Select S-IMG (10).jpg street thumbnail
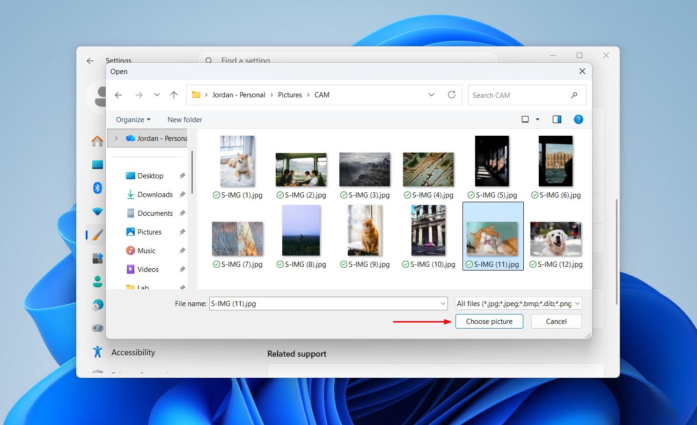 pyautogui.click(x=428, y=231)
